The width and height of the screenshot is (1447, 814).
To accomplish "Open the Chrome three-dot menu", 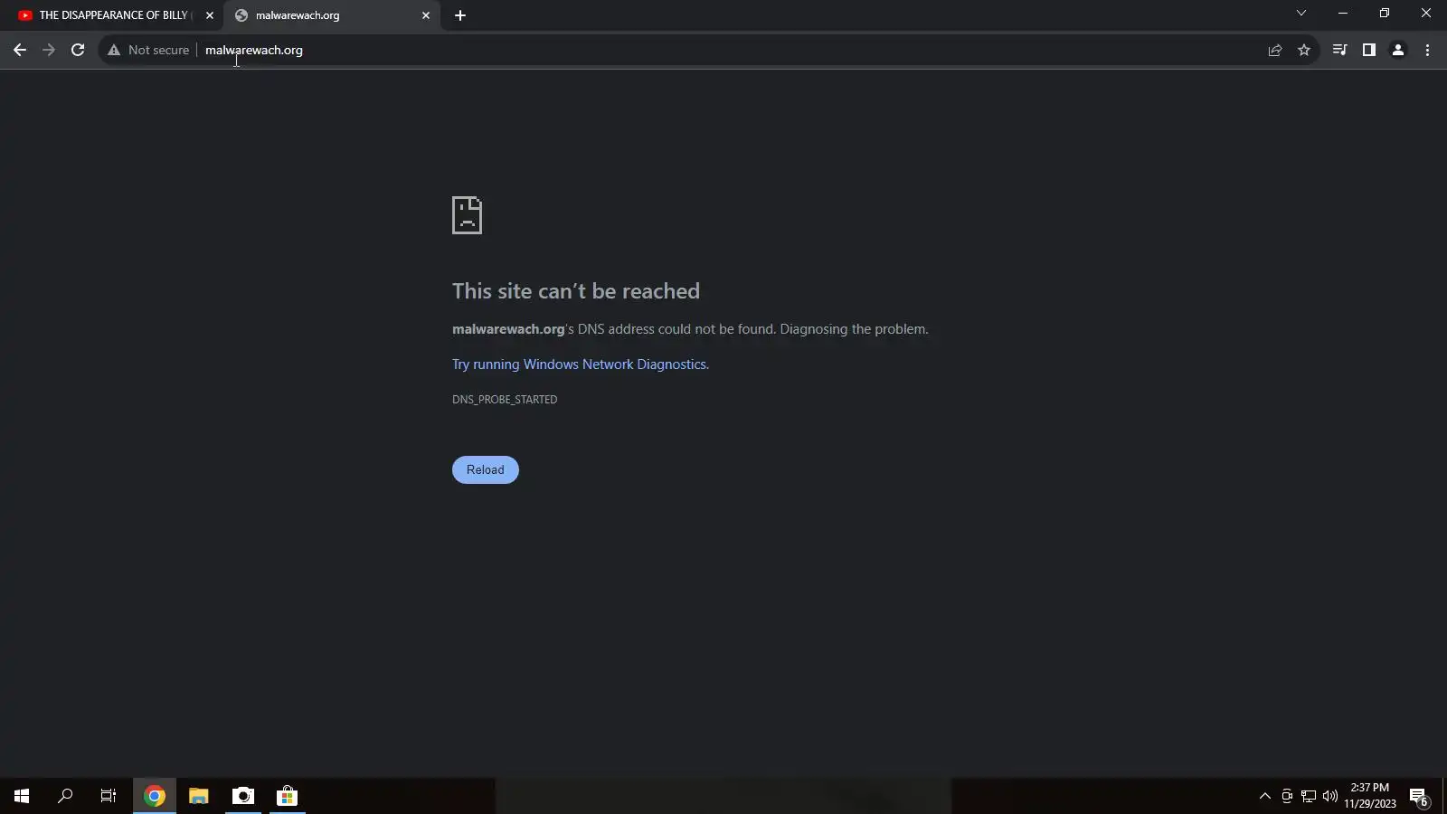I will coord(1428,50).
